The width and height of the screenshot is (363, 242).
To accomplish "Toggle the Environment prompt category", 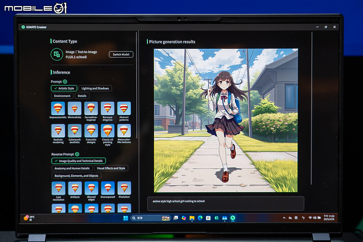I will point(62,96).
